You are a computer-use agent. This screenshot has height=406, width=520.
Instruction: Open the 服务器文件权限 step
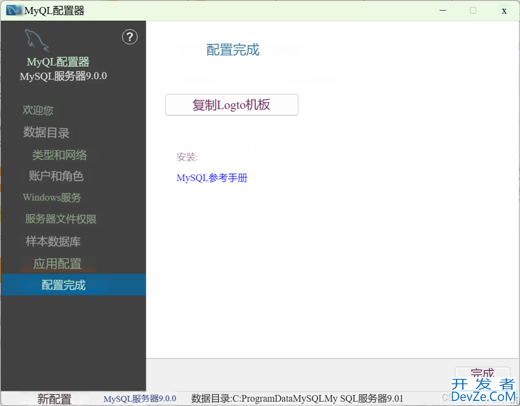pyautogui.click(x=61, y=218)
